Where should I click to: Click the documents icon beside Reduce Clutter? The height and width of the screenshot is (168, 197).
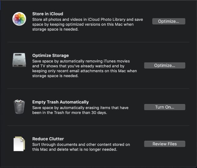coord(19,144)
